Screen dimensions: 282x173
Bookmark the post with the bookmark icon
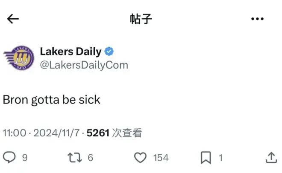click(x=206, y=158)
